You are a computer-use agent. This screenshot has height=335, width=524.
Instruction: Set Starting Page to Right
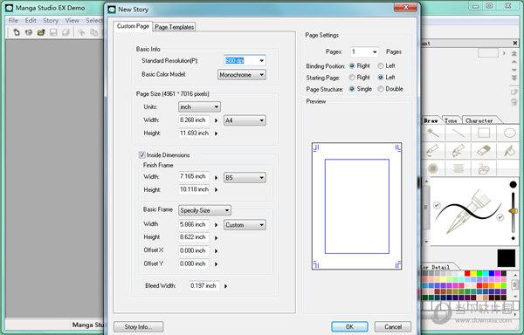pyautogui.click(x=352, y=78)
